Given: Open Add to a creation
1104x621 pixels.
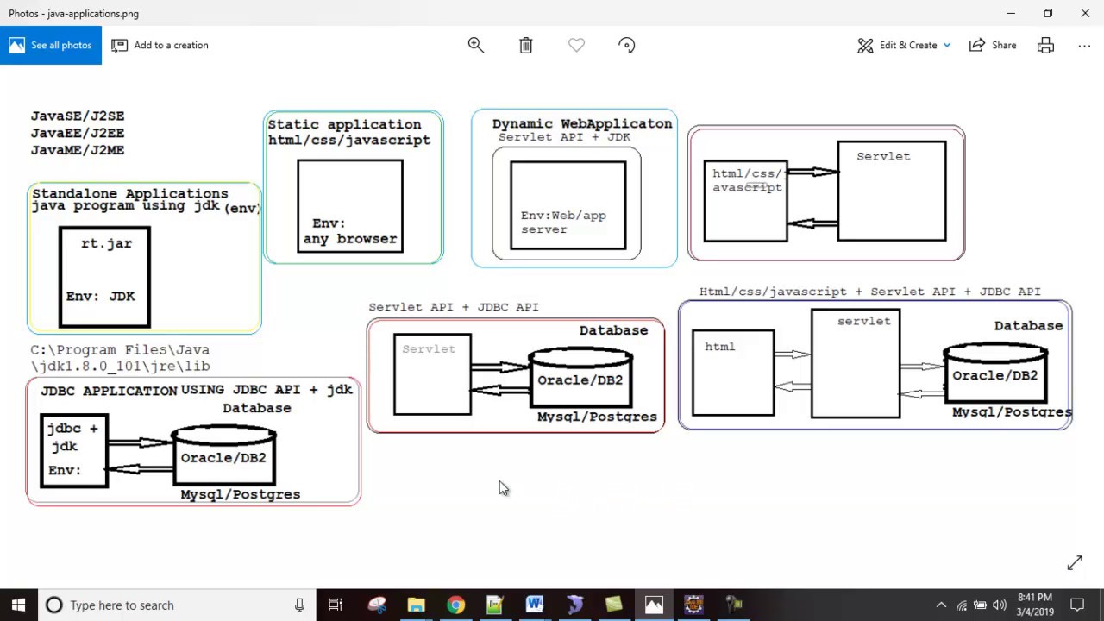Looking at the screenshot, I should 160,45.
